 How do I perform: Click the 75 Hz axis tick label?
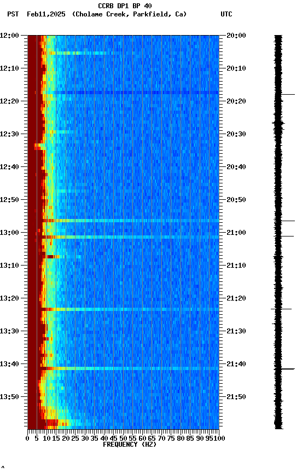pos(171,439)
